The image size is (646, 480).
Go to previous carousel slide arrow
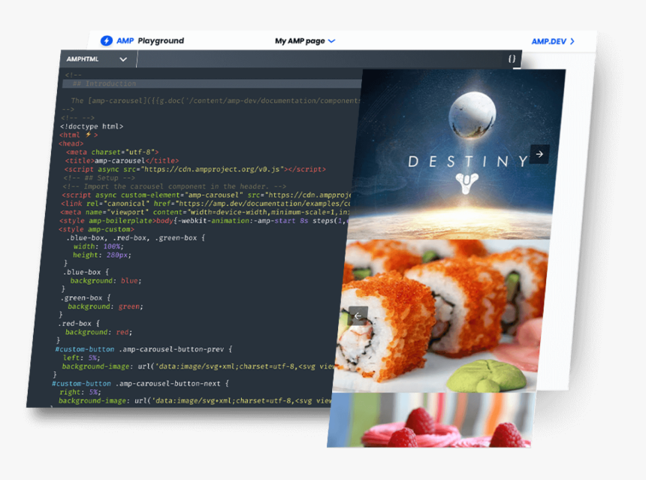pyautogui.click(x=358, y=316)
